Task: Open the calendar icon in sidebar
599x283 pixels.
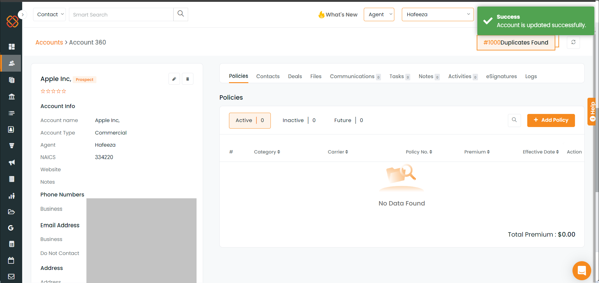Action: 11,260
